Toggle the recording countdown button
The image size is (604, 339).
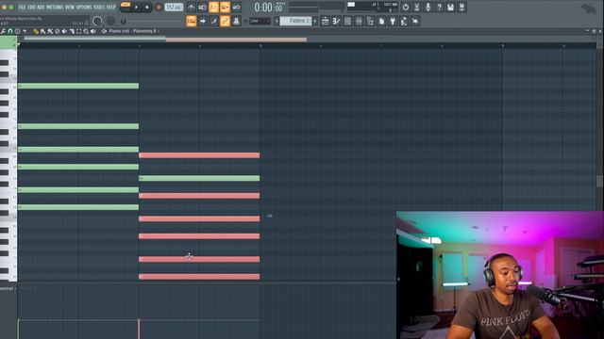[213, 7]
